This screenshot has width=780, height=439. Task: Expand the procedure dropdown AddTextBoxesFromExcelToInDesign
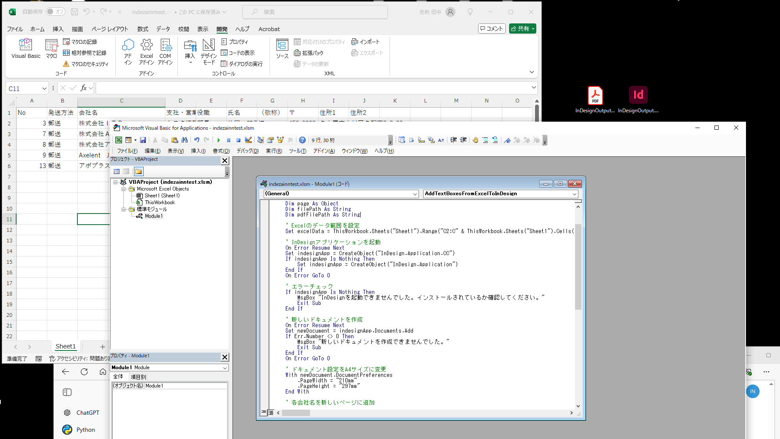click(574, 194)
